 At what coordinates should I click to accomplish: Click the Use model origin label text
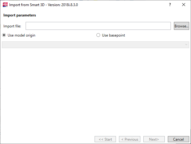tap(21, 35)
